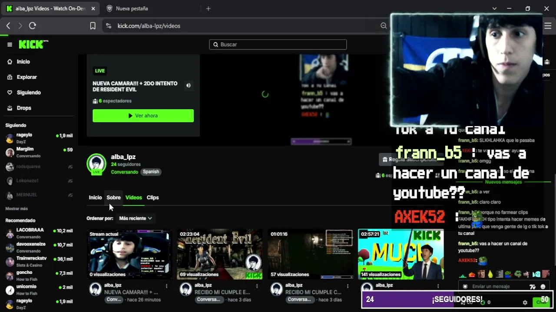Viewport: 556px width, 312px height.
Task: Reload the current page
Action: (32, 26)
